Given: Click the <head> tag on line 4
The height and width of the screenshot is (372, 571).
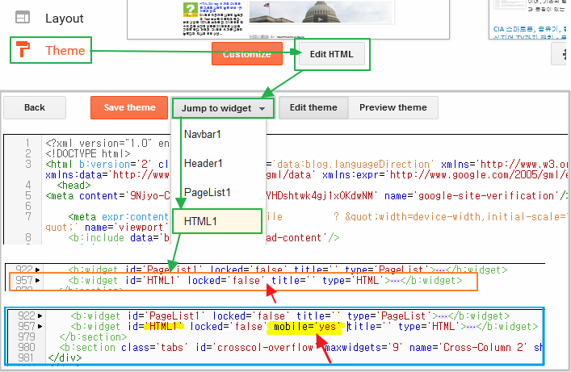Looking at the screenshot, I should pyautogui.click(x=74, y=186).
